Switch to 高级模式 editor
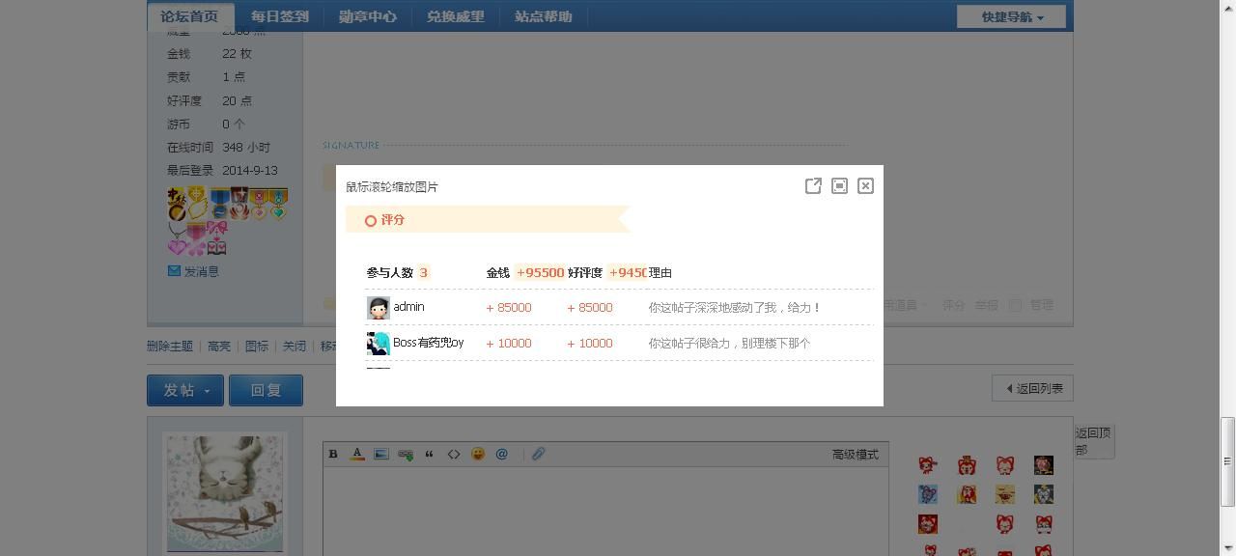1236x556 pixels. 856,455
